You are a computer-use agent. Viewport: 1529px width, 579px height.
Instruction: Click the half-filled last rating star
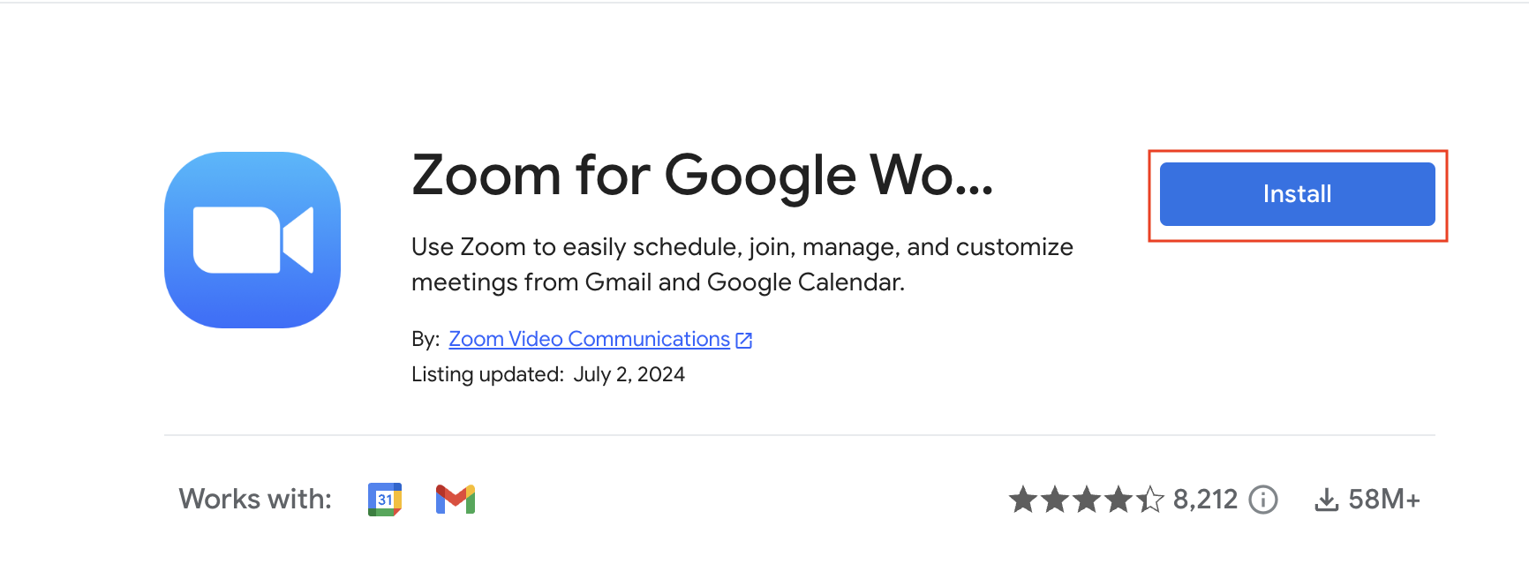point(1153,499)
